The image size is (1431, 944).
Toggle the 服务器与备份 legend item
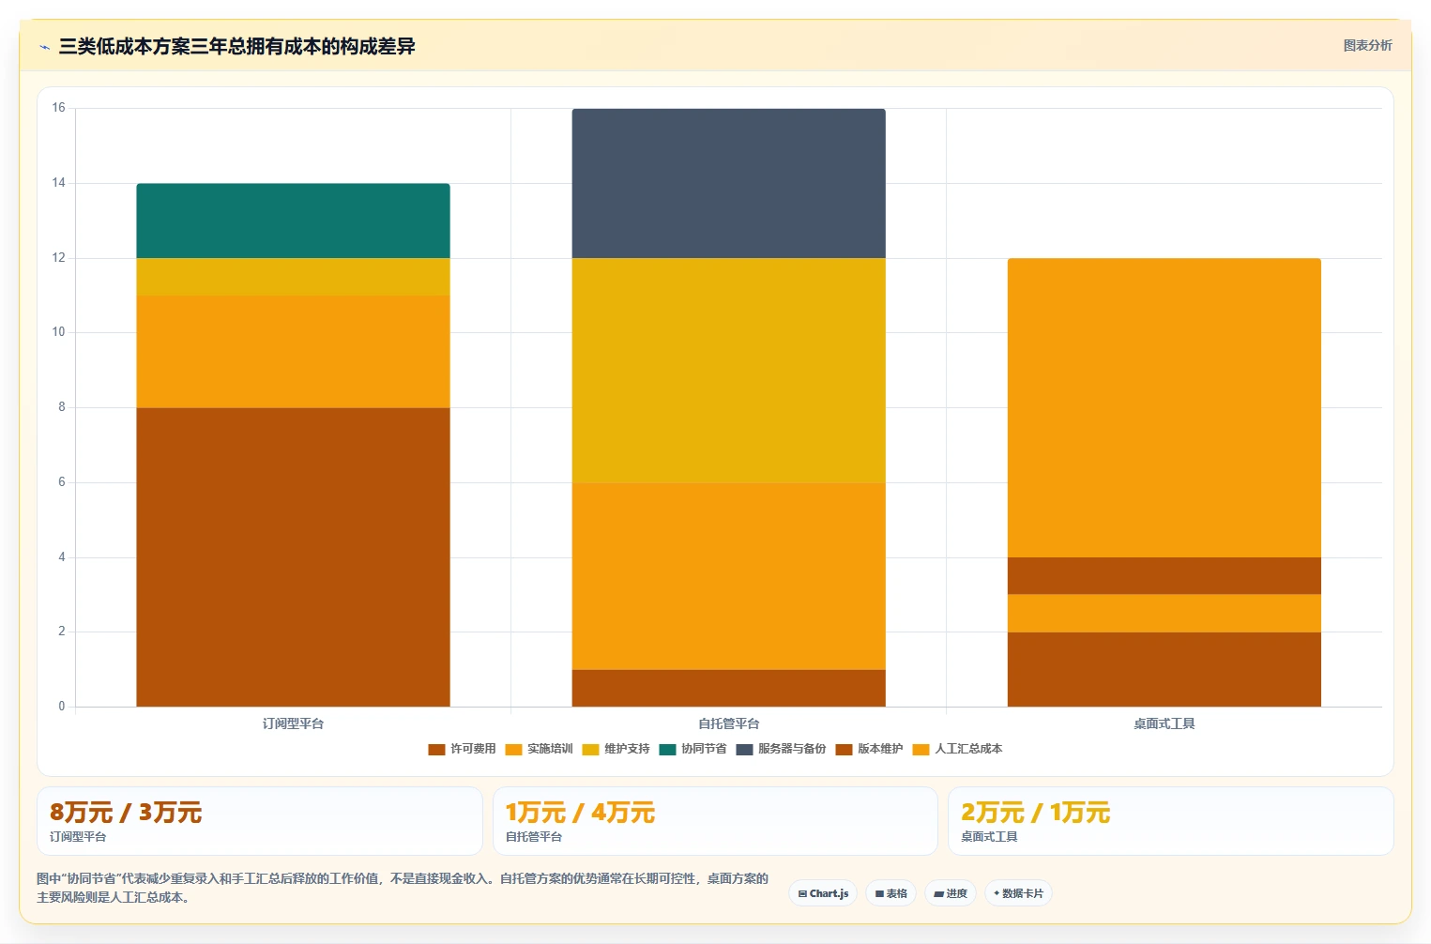pyautogui.click(x=781, y=749)
